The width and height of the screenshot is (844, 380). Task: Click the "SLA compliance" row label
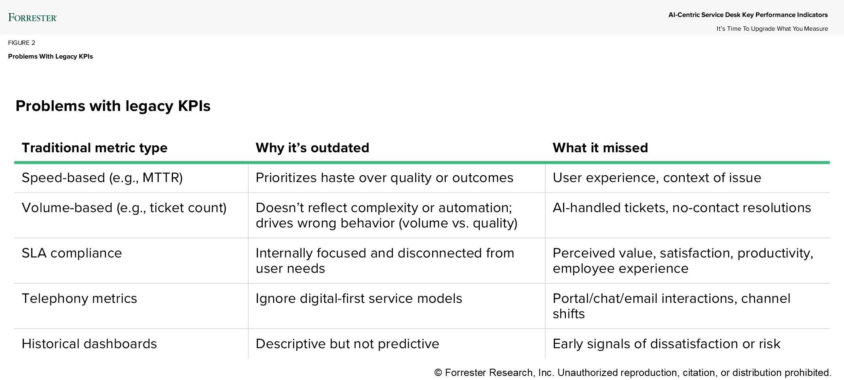pyautogui.click(x=72, y=253)
